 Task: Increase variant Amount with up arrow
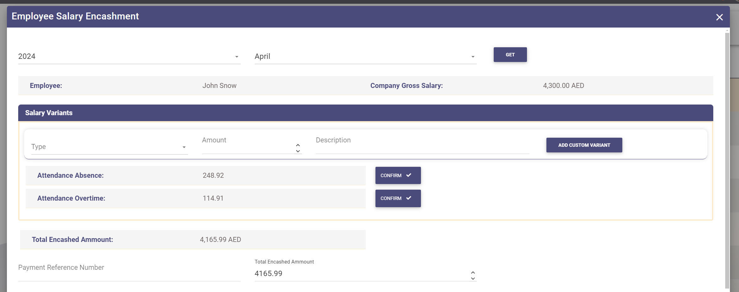click(x=298, y=145)
